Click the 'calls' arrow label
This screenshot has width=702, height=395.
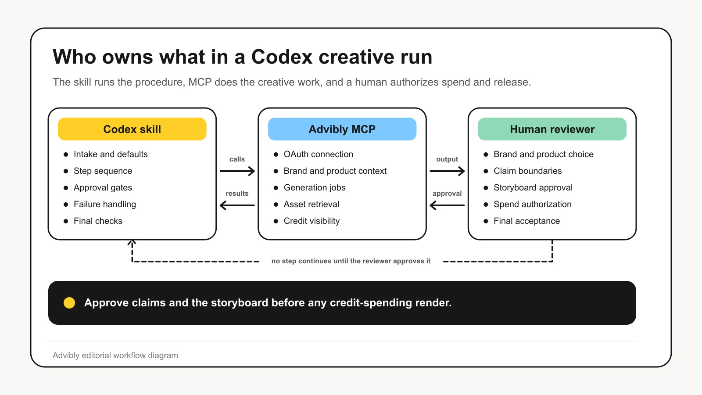pos(237,159)
